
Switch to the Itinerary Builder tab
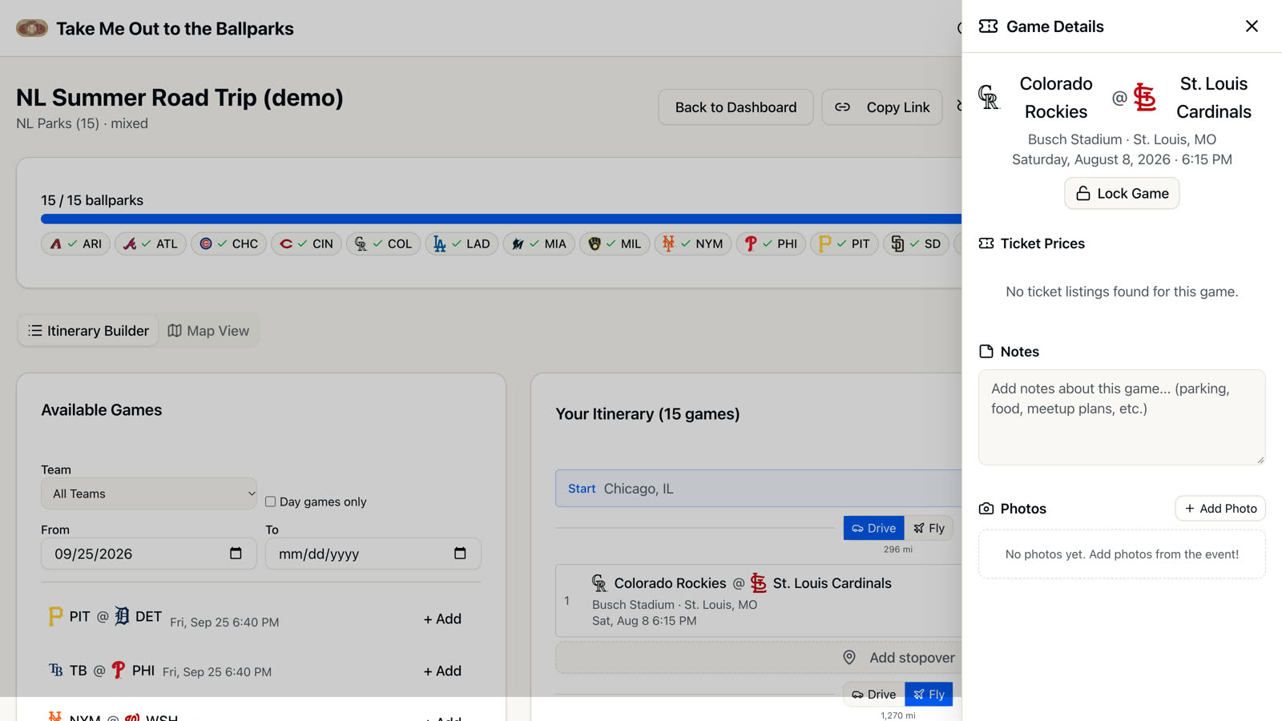[88, 331]
